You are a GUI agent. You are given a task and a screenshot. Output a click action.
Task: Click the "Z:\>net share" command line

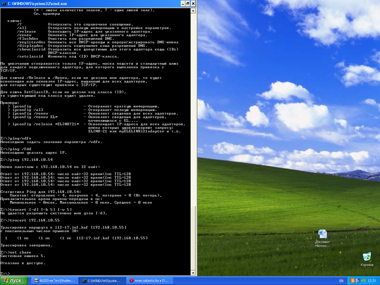[x=16, y=252]
